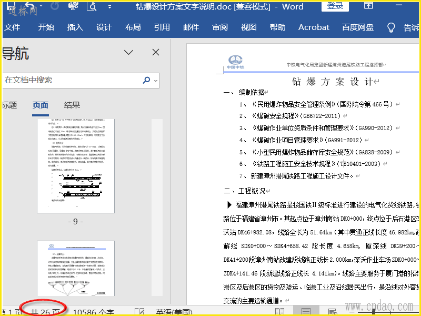Open the 帮助 ribbon tab
421x316 pixels.
[278, 27]
